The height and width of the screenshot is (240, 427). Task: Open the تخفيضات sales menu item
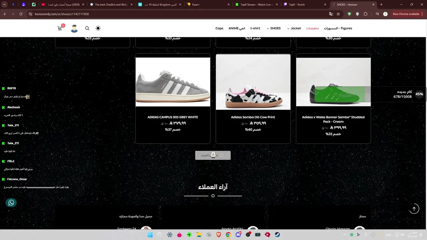313,28
